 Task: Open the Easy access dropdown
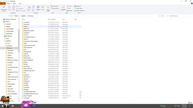pos(55,8)
